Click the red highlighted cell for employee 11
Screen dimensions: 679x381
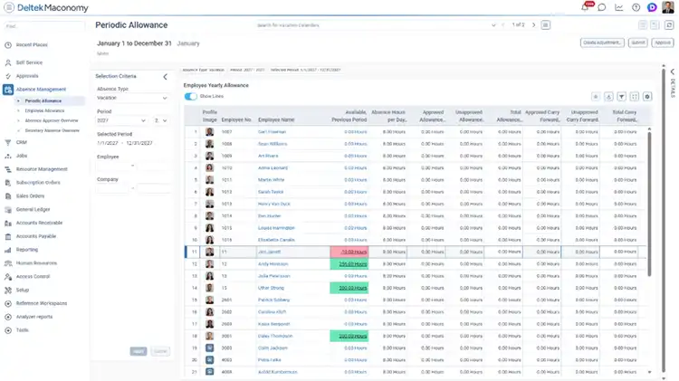pyautogui.click(x=349, y=252)
